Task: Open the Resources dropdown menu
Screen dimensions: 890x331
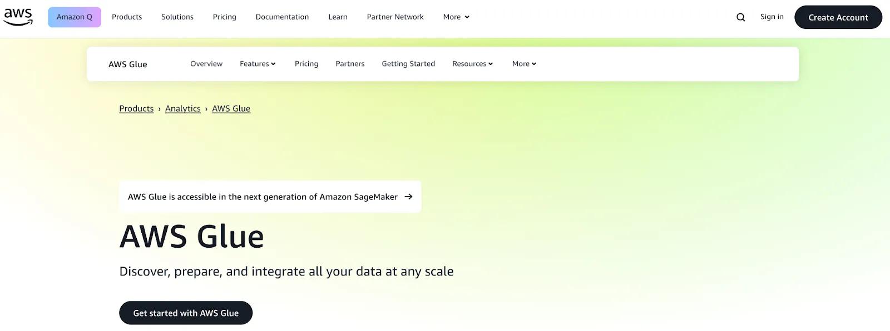Action: (x=473, y=64)
